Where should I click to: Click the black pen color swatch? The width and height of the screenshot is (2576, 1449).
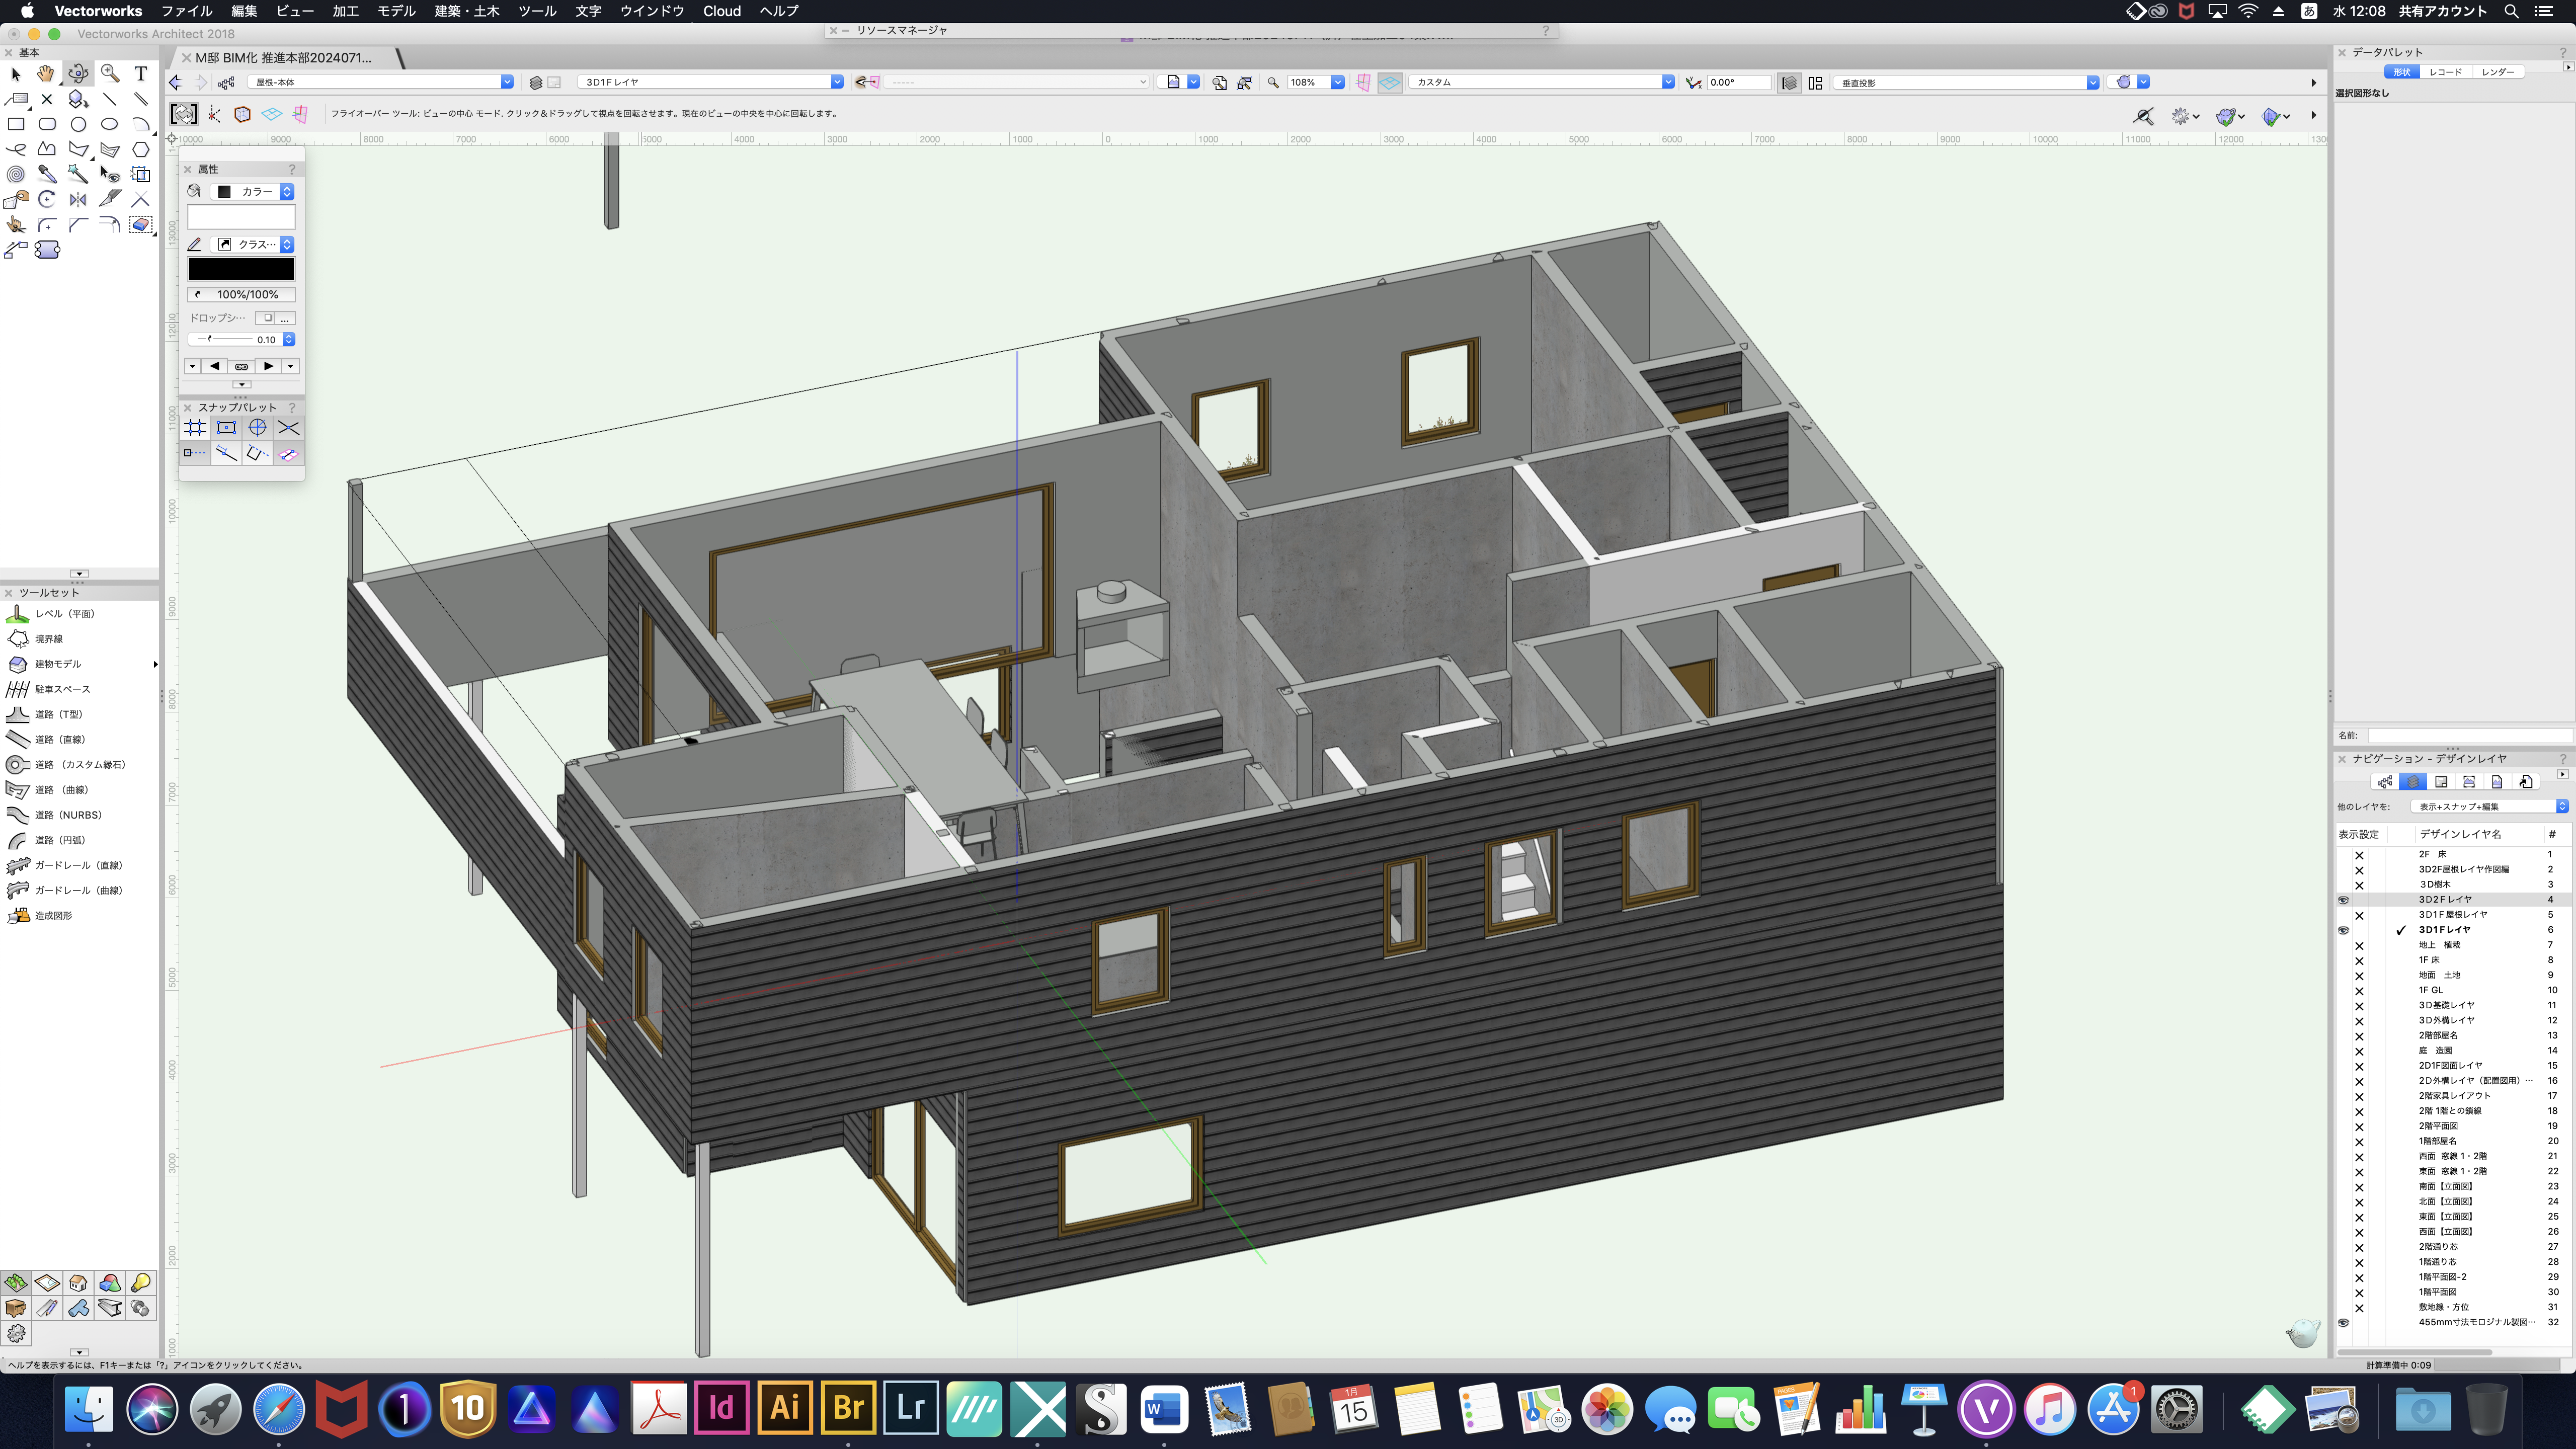click(x=241, y=269)
